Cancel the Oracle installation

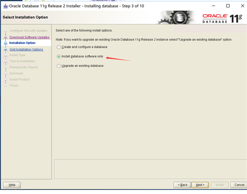(239, 185)
